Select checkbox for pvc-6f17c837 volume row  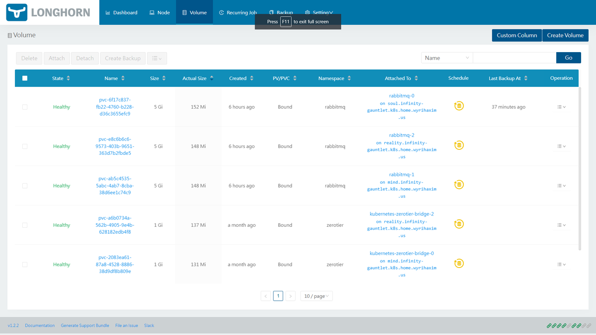tap(25, 107)
